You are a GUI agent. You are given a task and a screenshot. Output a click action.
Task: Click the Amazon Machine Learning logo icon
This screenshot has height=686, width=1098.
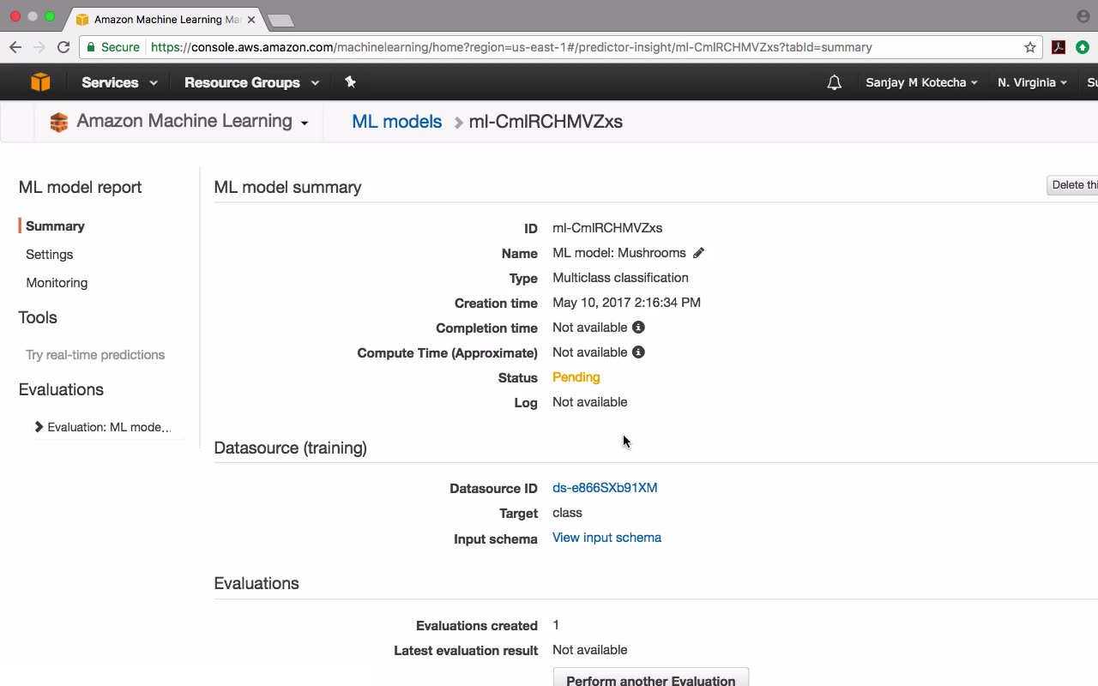click(x=58, y=123)
